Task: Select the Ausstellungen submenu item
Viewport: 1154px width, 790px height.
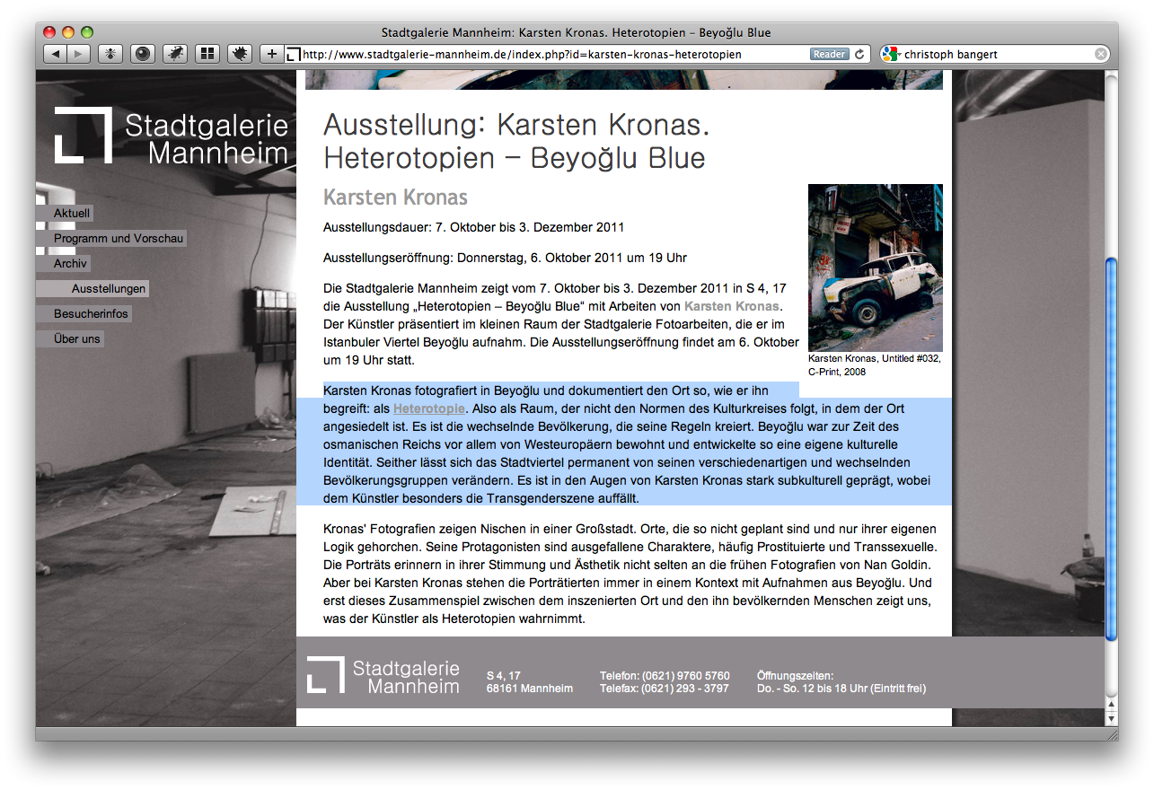Action: 92,289
